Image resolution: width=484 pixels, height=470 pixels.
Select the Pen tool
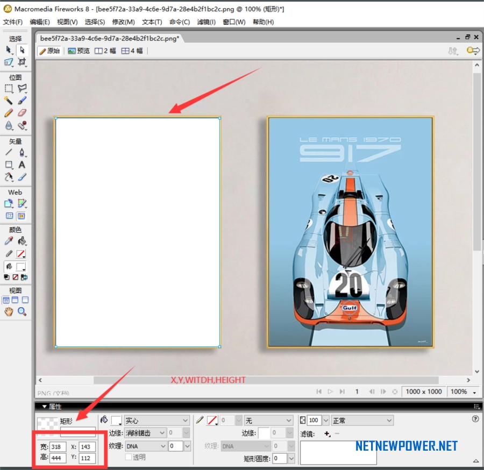coord(22,152)
